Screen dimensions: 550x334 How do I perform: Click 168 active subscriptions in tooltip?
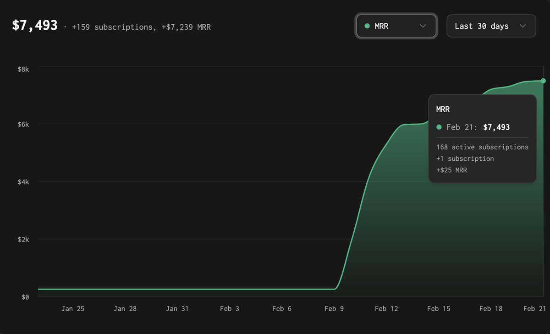click(x=482, y=147)
